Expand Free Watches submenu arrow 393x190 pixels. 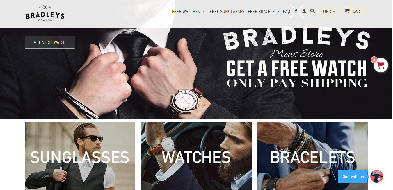[x=204, y=12]
